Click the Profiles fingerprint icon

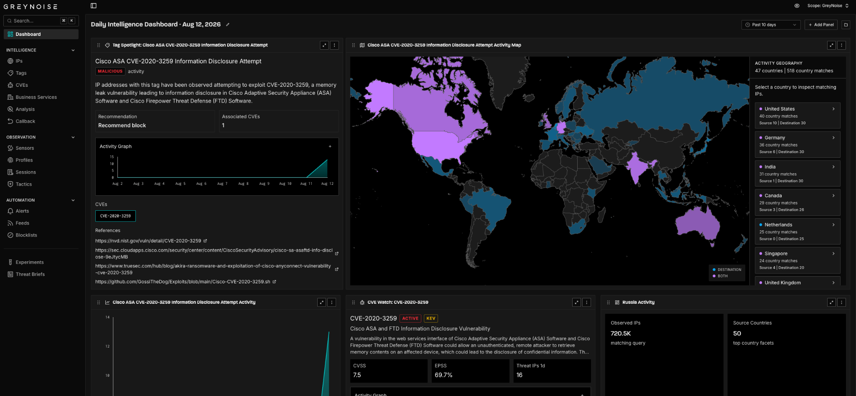point(10,160)
